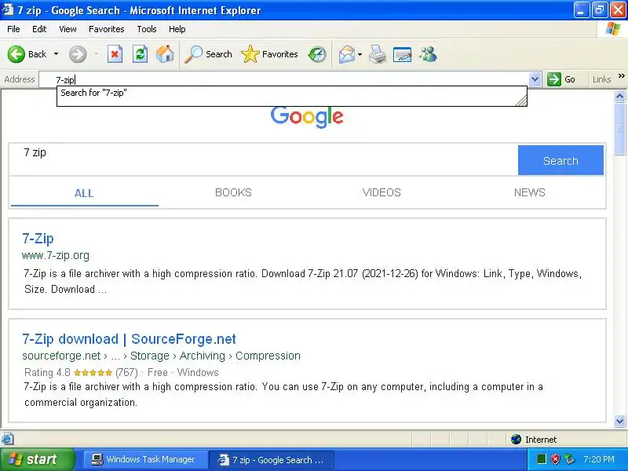The image size is (628, 471).
Task: Click the green Task Manager tray icon
Action: pyautogui.click(x=541, y=459)
